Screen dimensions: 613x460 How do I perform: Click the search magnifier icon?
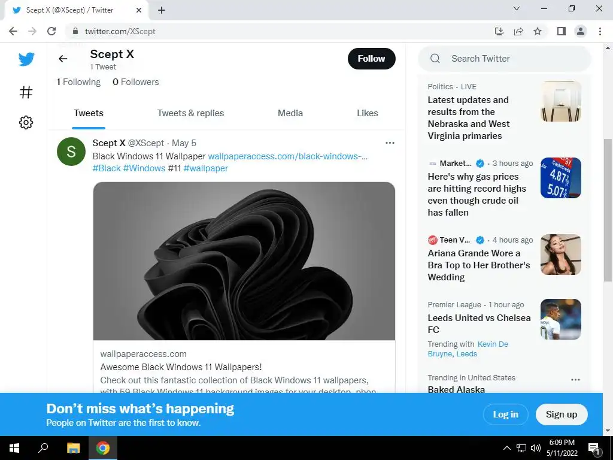[x=435, y=59]
